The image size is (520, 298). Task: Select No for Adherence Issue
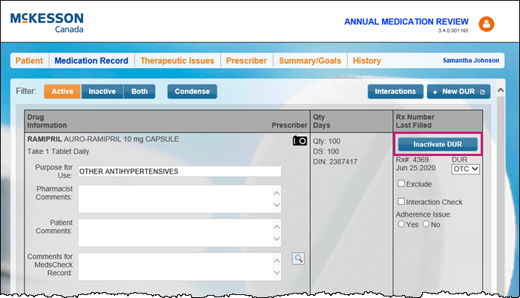[426, 224]
